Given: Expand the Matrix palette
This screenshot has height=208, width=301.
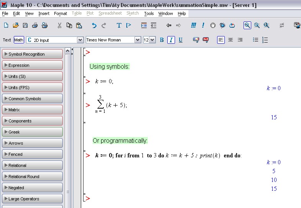Looking at the screenshot, I should [x=32, y=110].
